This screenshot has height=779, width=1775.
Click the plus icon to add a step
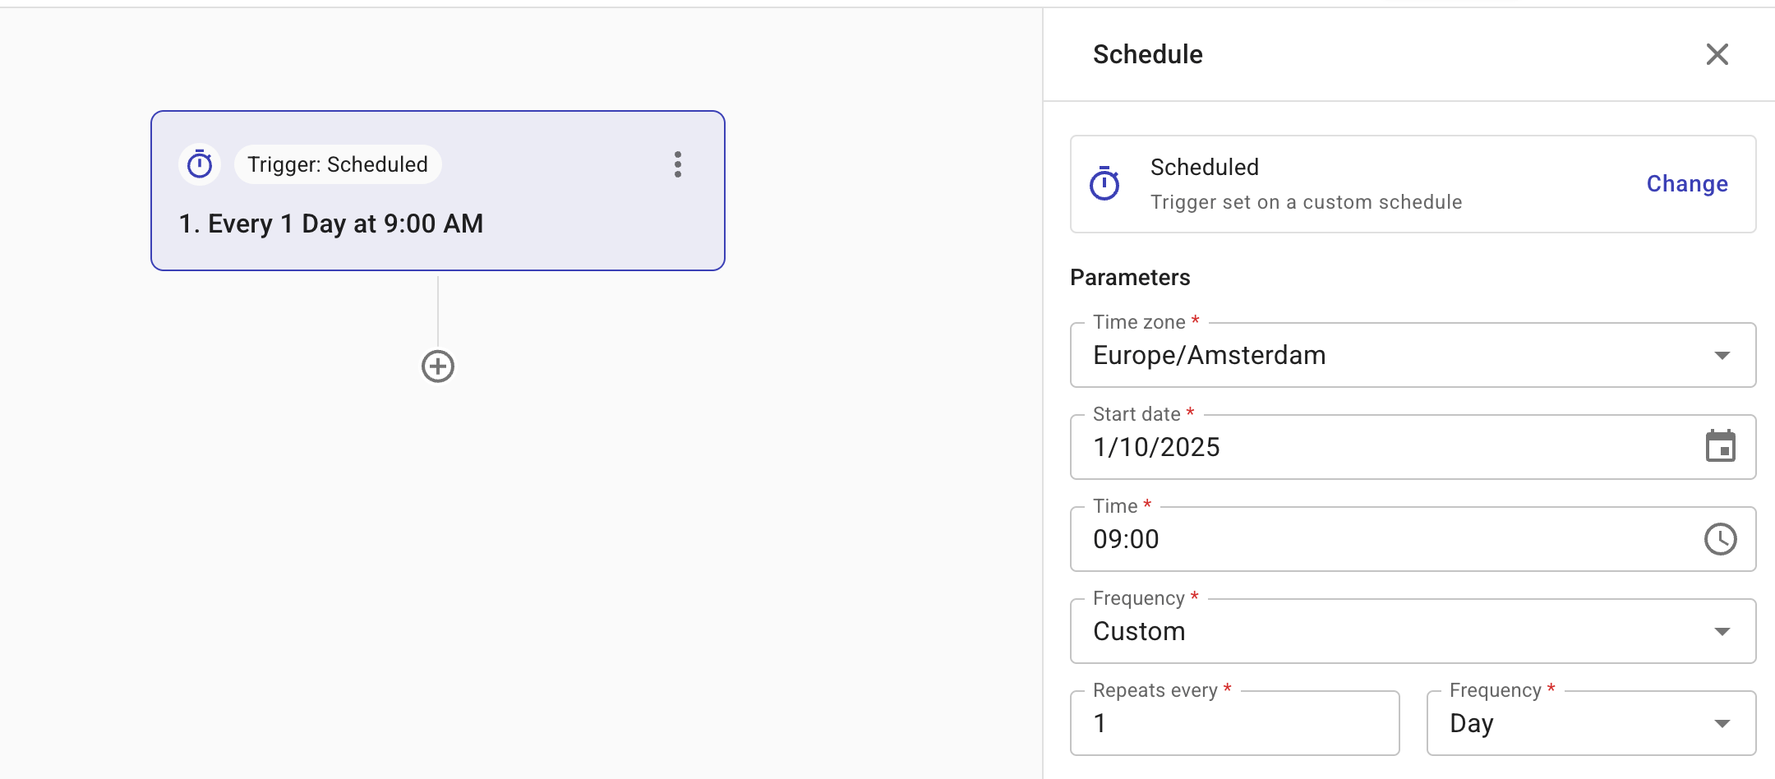click(438, 366)
